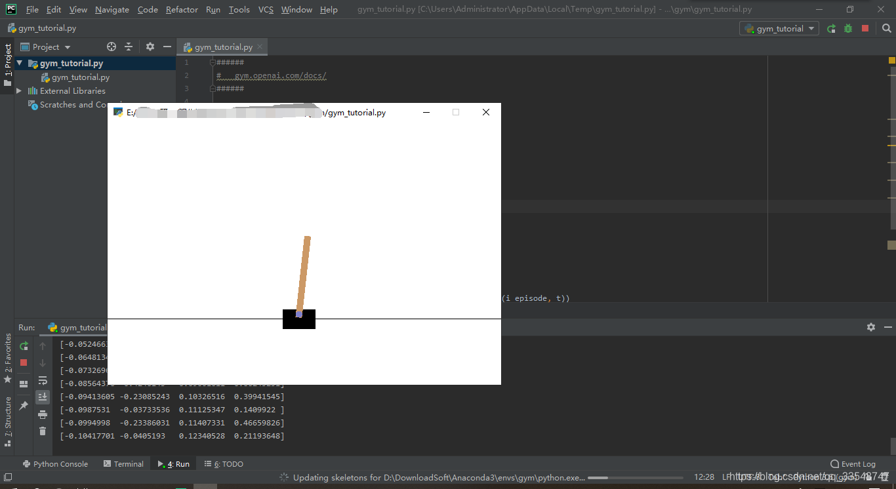Viewport: 896px width, 489px height.
Task: Open Project panel gear settings
Action: (150, 47)
